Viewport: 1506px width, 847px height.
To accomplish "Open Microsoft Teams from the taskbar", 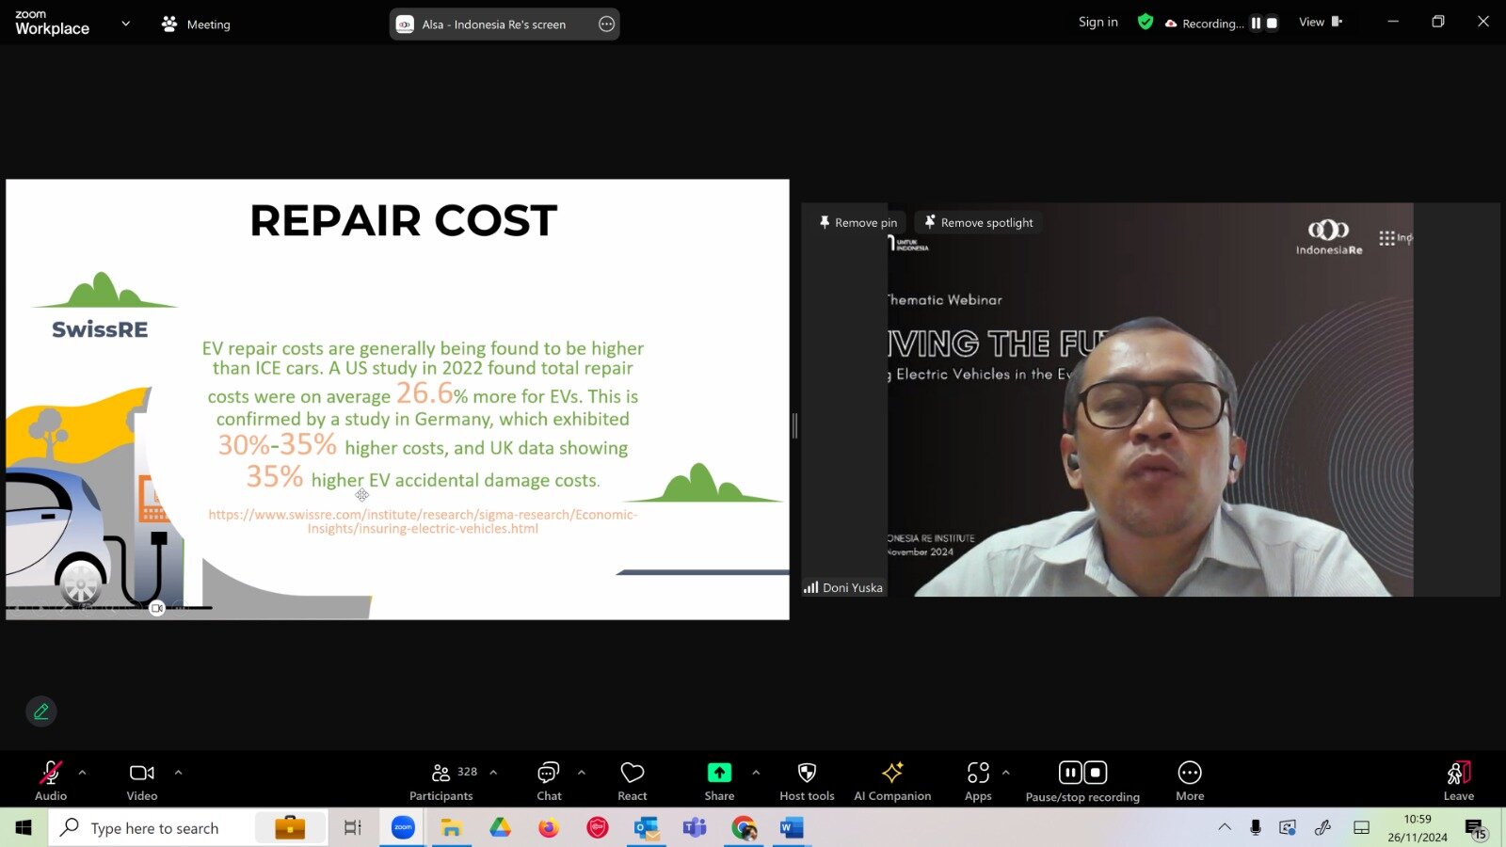I will (695, 828).
